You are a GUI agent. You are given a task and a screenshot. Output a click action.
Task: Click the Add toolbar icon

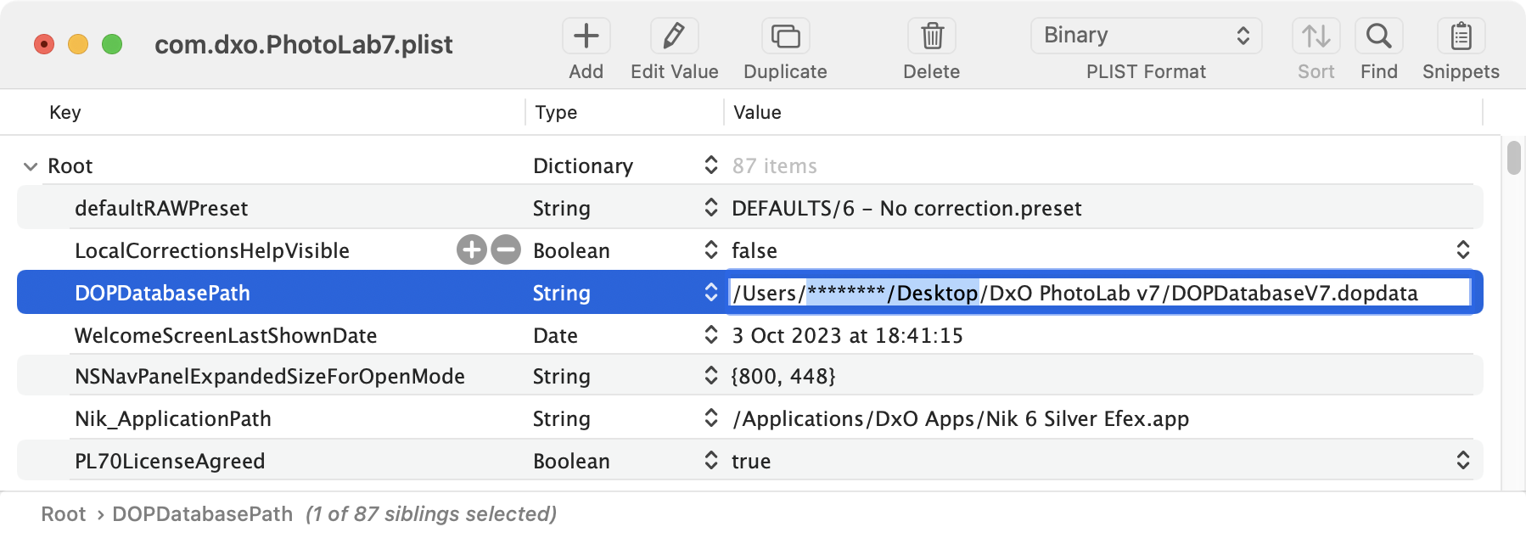tap(586, 36)
